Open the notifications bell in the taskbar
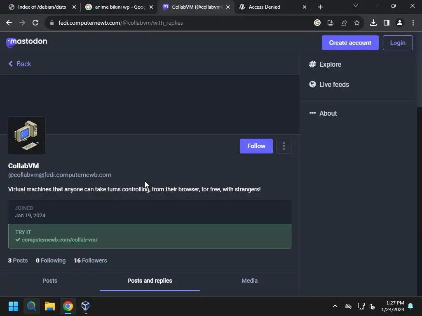 (x=411, y=306)
